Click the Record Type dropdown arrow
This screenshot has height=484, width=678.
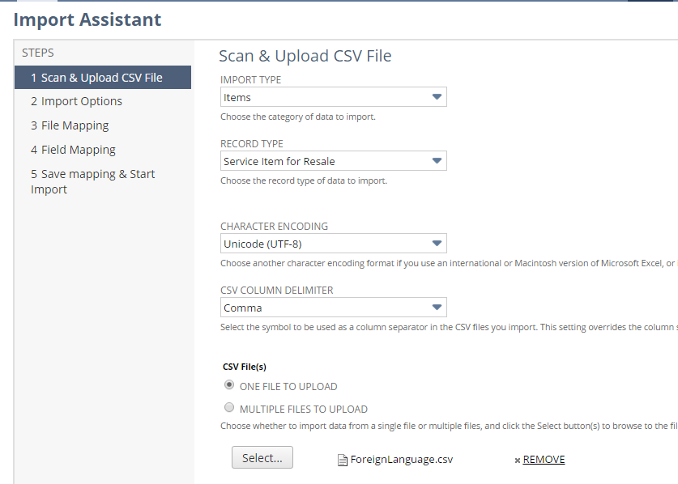(x=437, y=161)
